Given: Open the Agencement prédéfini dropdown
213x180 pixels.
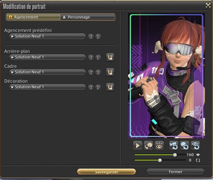Looking at the screenshot, I should 48,36.
